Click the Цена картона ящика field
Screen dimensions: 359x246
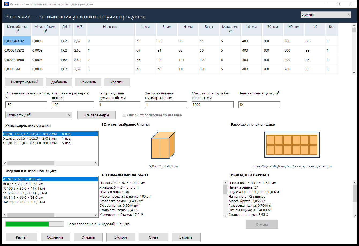259,105
